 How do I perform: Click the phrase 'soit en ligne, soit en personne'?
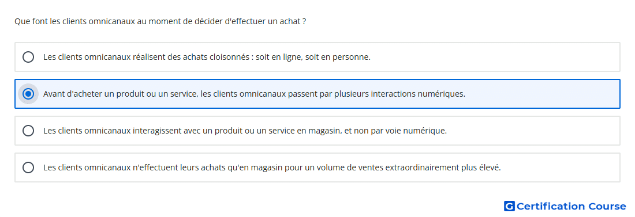click(x=313, y=57)
